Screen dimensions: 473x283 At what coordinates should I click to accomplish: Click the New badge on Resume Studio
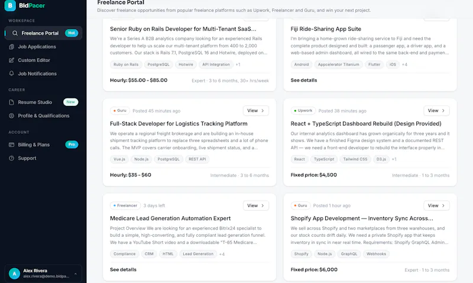70,102
